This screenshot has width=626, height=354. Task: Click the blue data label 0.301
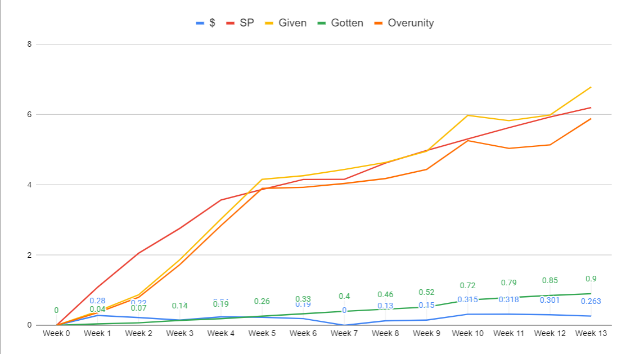point(550,300)
